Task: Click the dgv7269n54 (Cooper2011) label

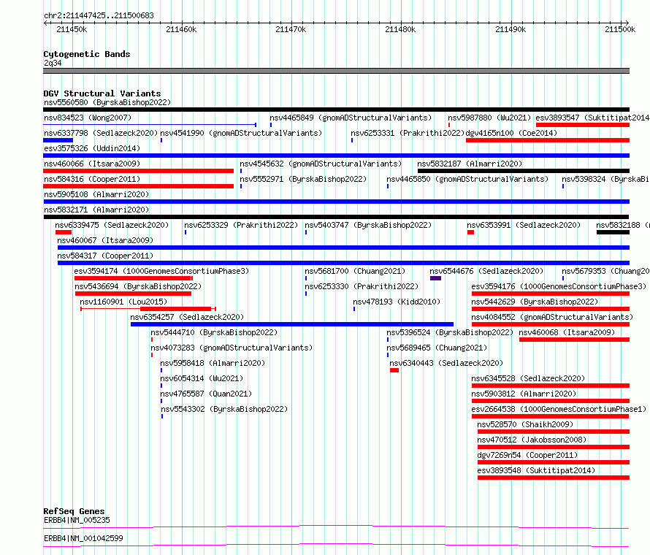Action: [x=527, y=455]
